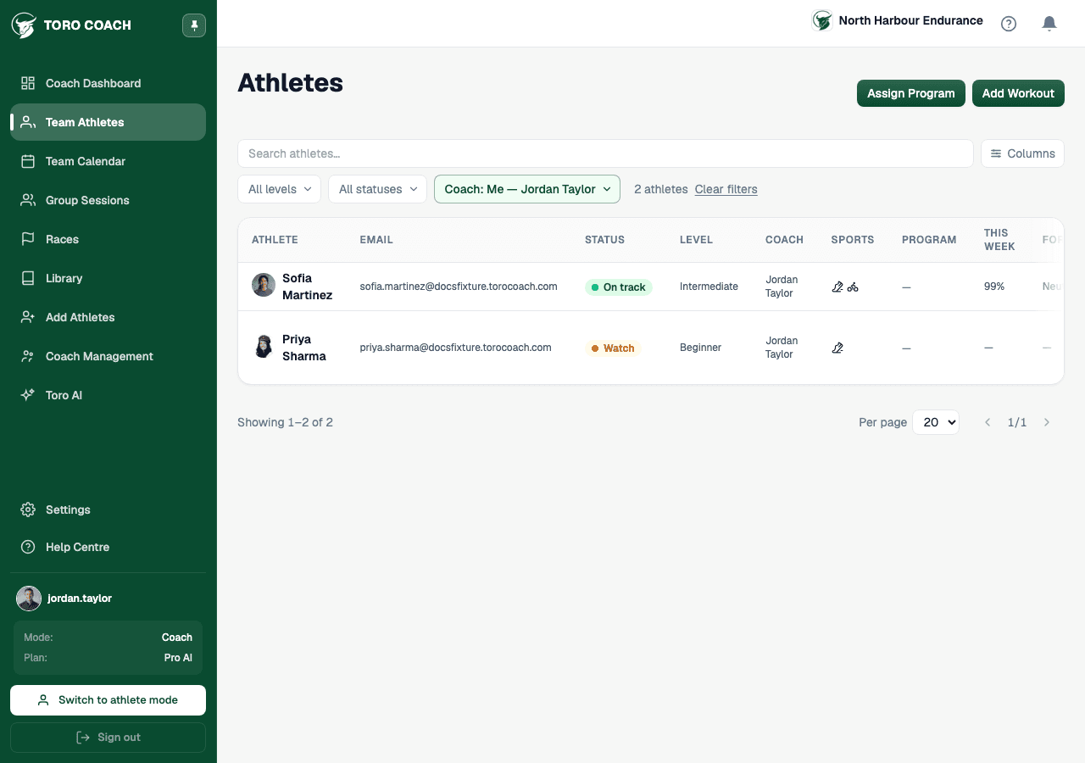Click the Clear filters link
The height and width of the screenshot is (763, 1085).
(x=726, y=189)
